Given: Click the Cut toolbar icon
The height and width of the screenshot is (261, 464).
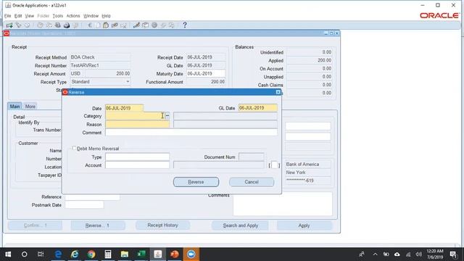Looking at the screenshot, I should [x=90, y=25].
